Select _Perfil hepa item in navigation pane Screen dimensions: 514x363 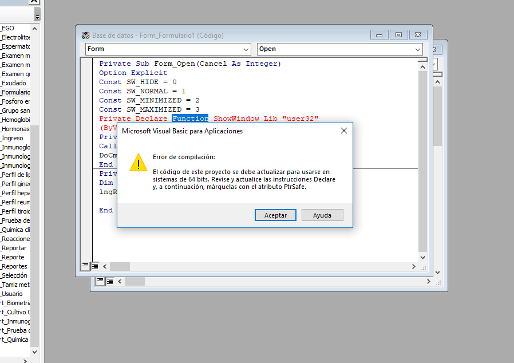tap(15, 193)
